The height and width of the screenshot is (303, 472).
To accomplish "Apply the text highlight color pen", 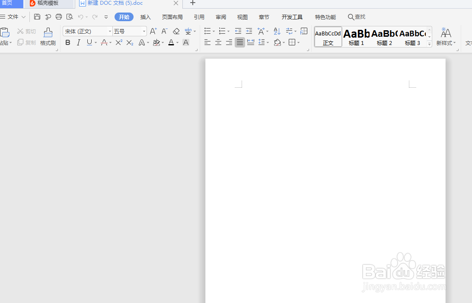I will click(x=156, y=42).
